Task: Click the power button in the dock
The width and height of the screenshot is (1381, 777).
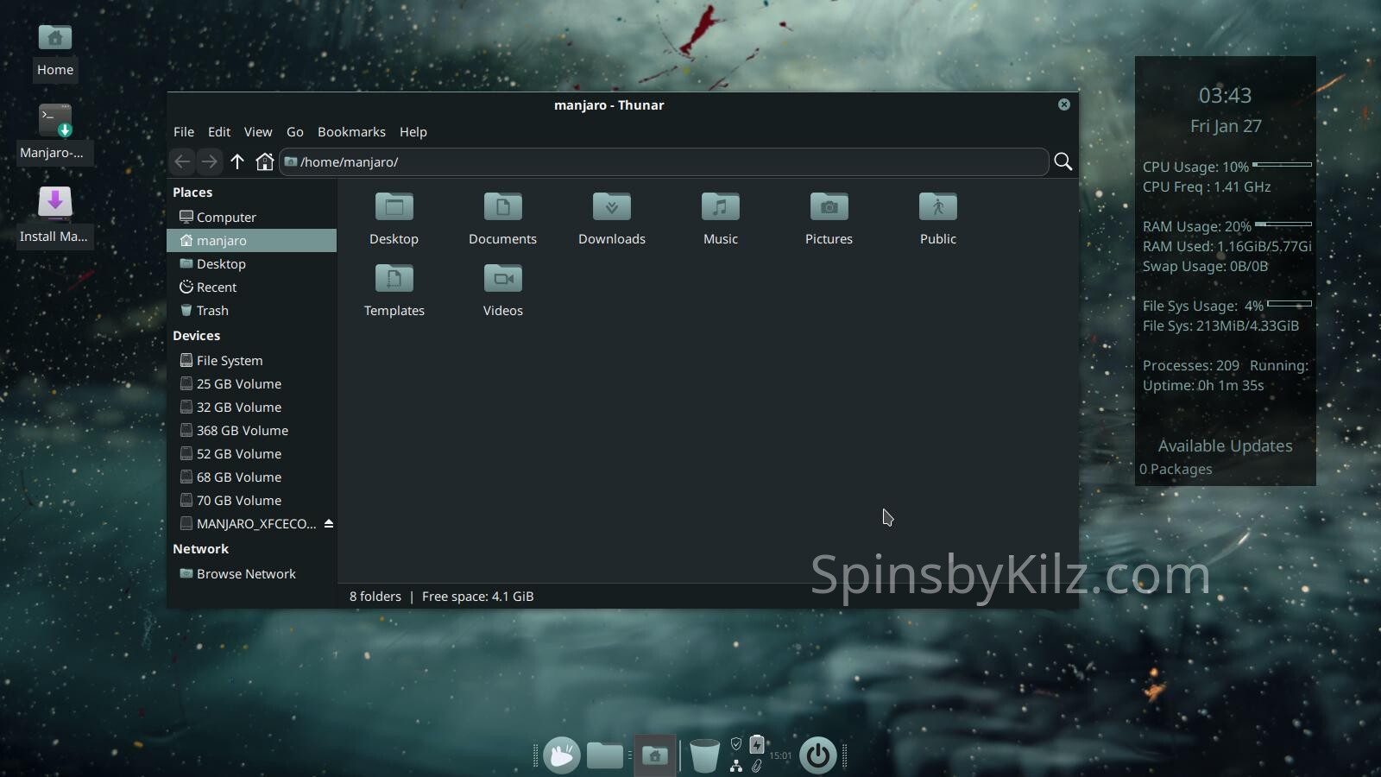Action: tap(817, 755)
